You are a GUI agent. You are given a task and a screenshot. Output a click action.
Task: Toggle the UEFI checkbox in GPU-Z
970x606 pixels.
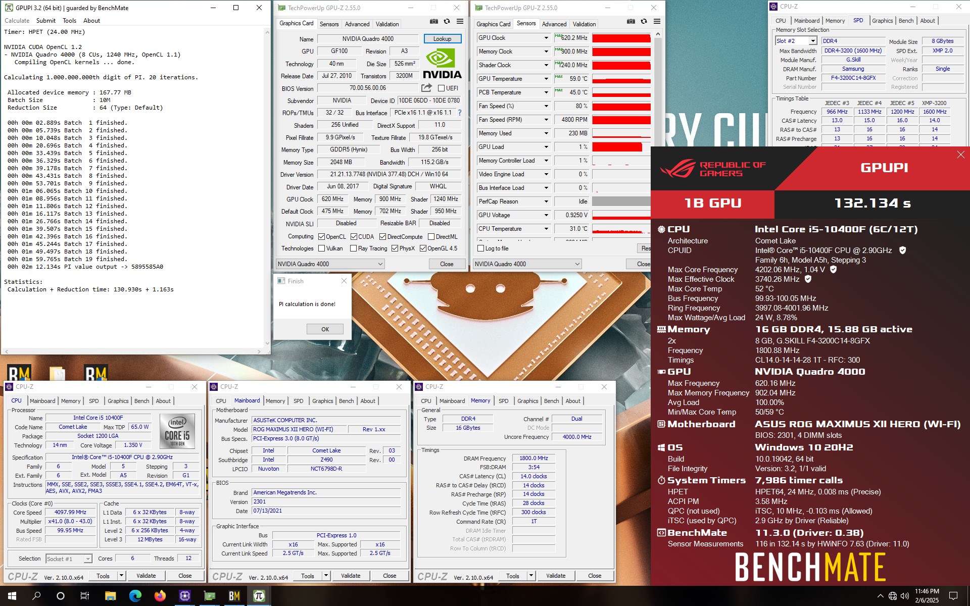[x=441, y=88]
